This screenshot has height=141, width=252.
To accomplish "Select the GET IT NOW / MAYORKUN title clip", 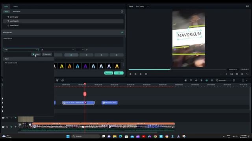I will 78,103.
